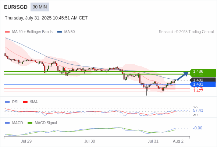Click the blue 1.481 pivot price tag
This screenshot has width=217, height=147.
click(203, 84)
